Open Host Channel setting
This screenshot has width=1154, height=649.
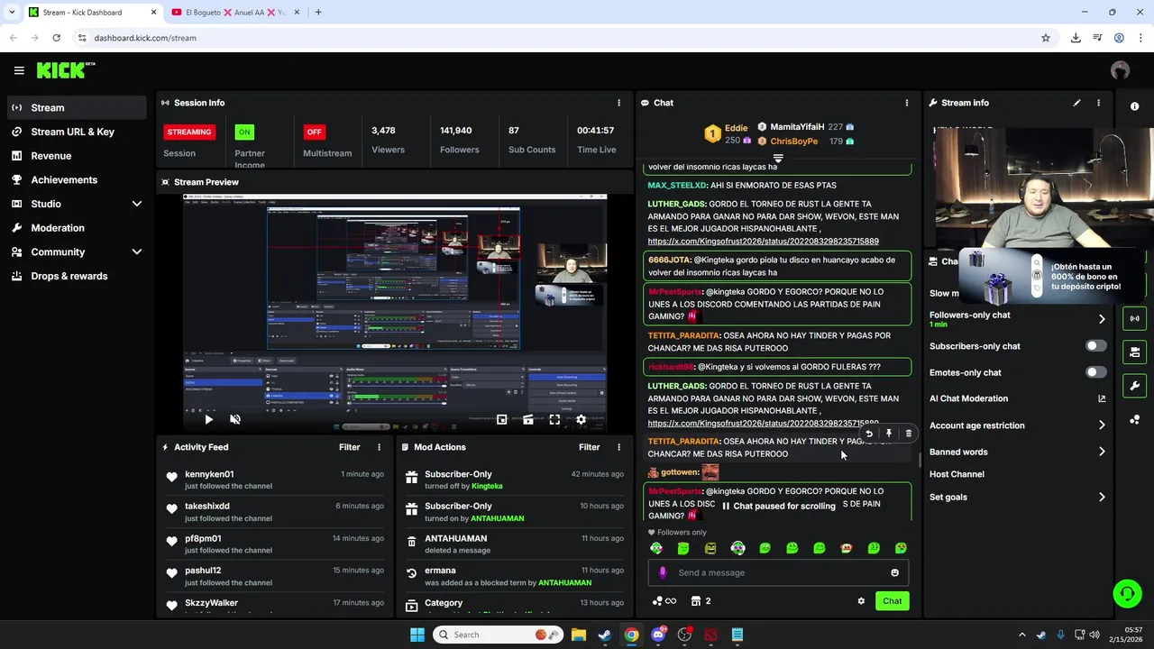[x=957, y=474]
